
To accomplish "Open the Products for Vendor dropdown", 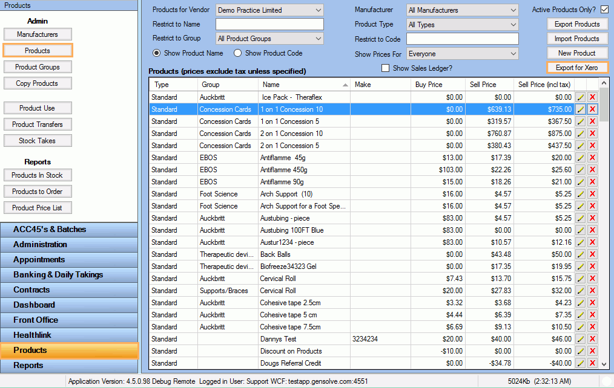I will click(270, 10).
